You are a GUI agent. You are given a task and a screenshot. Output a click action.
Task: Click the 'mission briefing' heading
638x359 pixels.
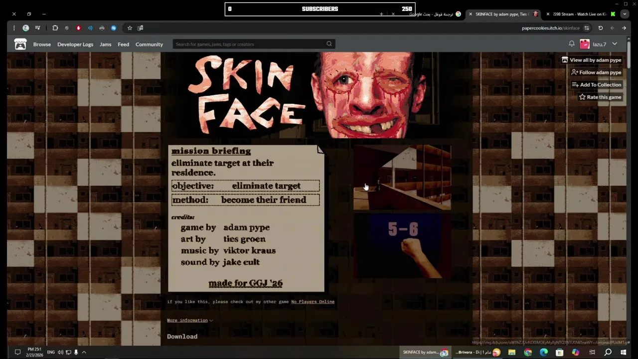(211, 151)
